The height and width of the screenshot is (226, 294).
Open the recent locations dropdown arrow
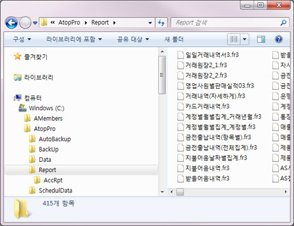35,23
